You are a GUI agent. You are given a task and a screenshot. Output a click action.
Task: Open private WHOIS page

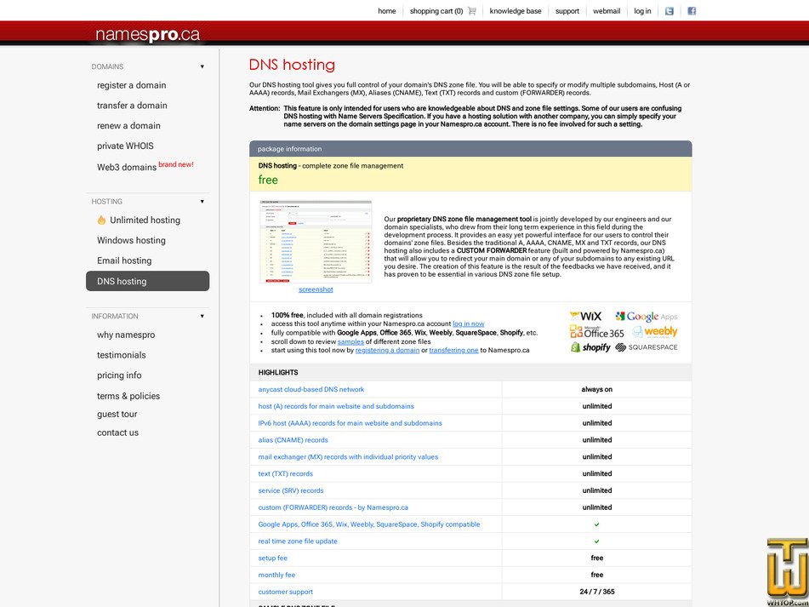[x=125, y=146]
